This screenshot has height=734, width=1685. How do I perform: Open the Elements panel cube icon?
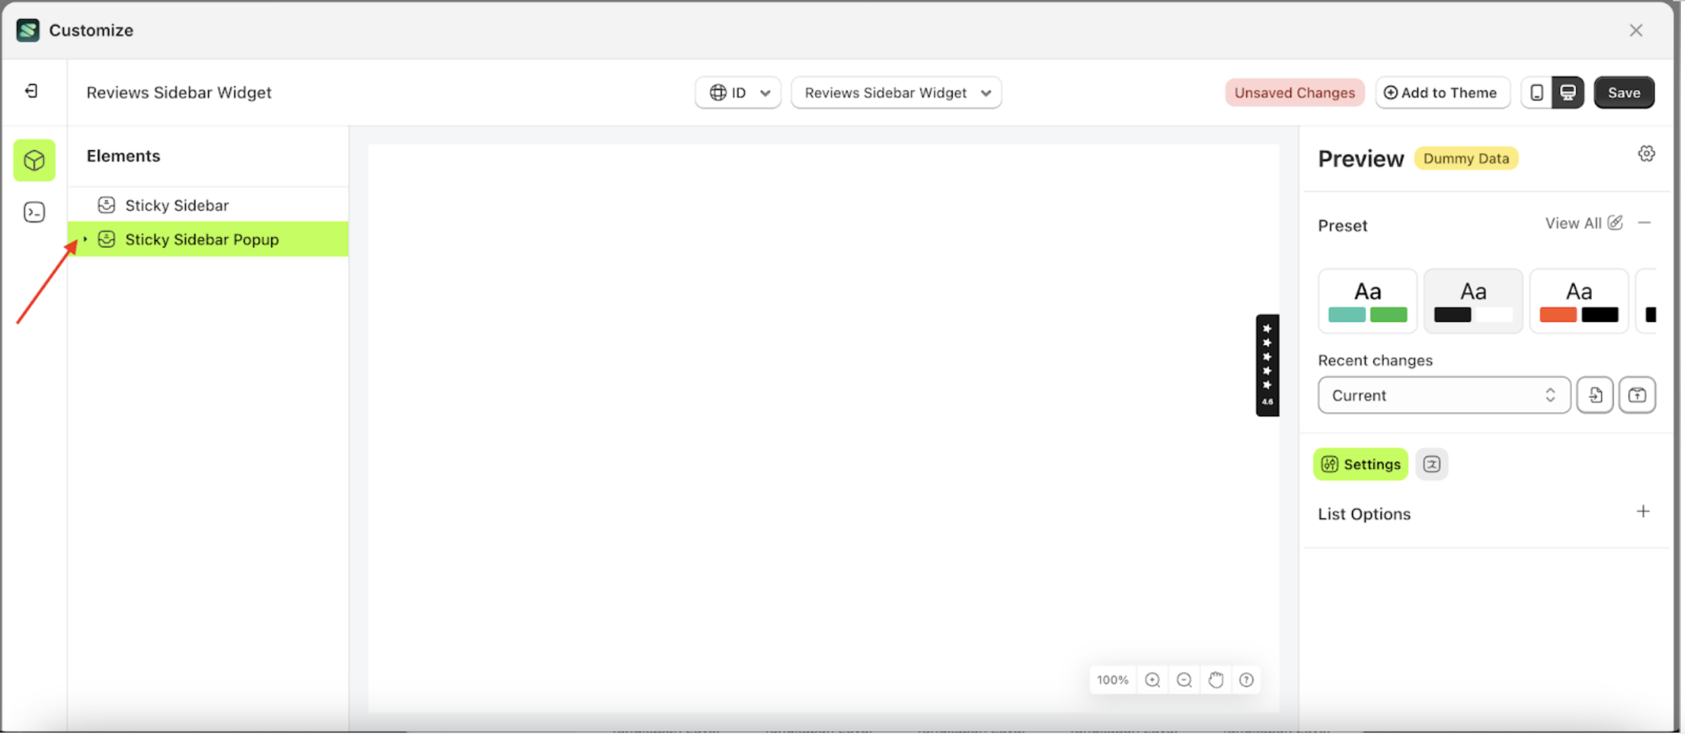tap(34, 160)
